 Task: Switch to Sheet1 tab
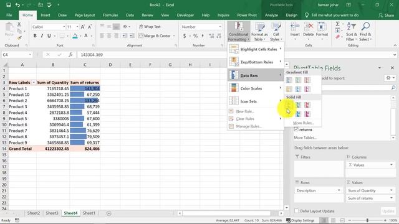pyautogui.click(x=89, y=213)
